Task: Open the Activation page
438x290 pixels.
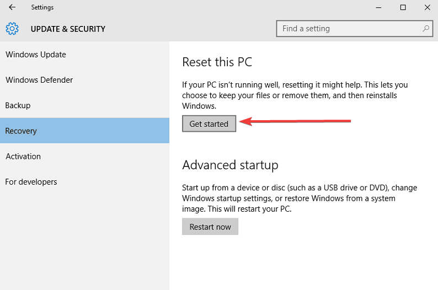Action: click(84, 156)
